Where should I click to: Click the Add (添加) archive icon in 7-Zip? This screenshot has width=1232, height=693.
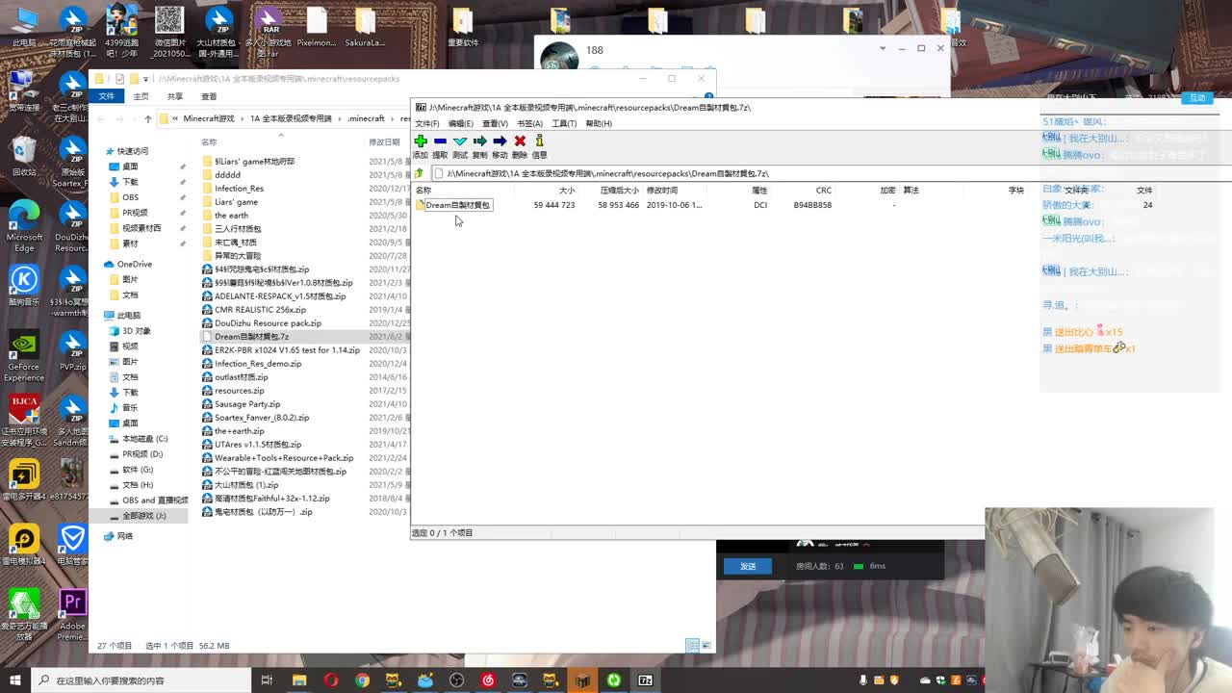coord(421,141)
